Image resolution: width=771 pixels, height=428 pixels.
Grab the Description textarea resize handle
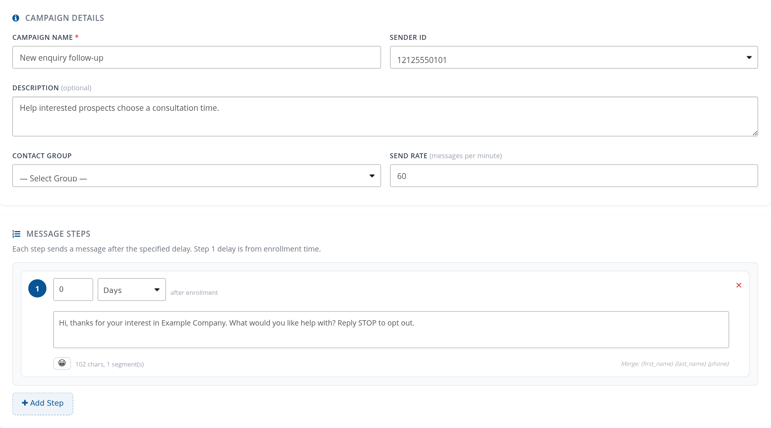coord(755,133)
